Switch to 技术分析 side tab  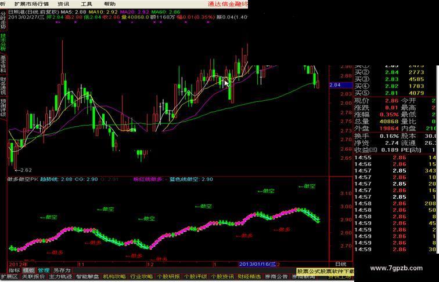(3, 42)
